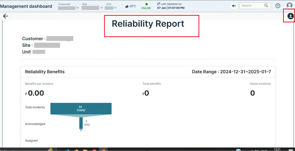Click the 07 Jan 01:07:00 PM timestamp
Screen dimensions: 295x151
click(171, 8)
